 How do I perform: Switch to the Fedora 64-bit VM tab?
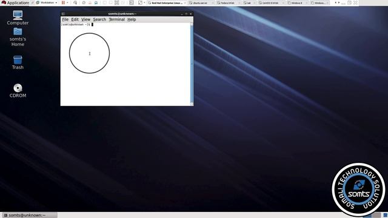[x=228, y=3]
